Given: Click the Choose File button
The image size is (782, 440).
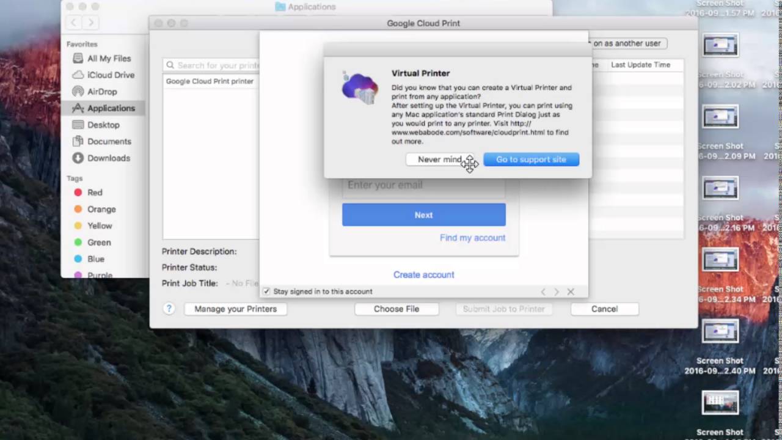Looking at the screenshot, I should (396, 309).
